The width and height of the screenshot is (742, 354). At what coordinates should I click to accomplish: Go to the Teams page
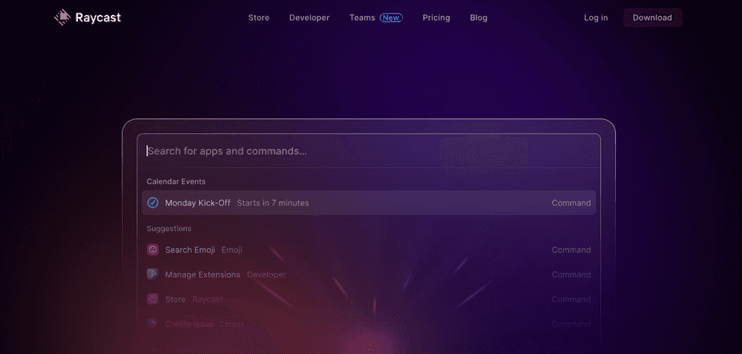tap(362, 18)
